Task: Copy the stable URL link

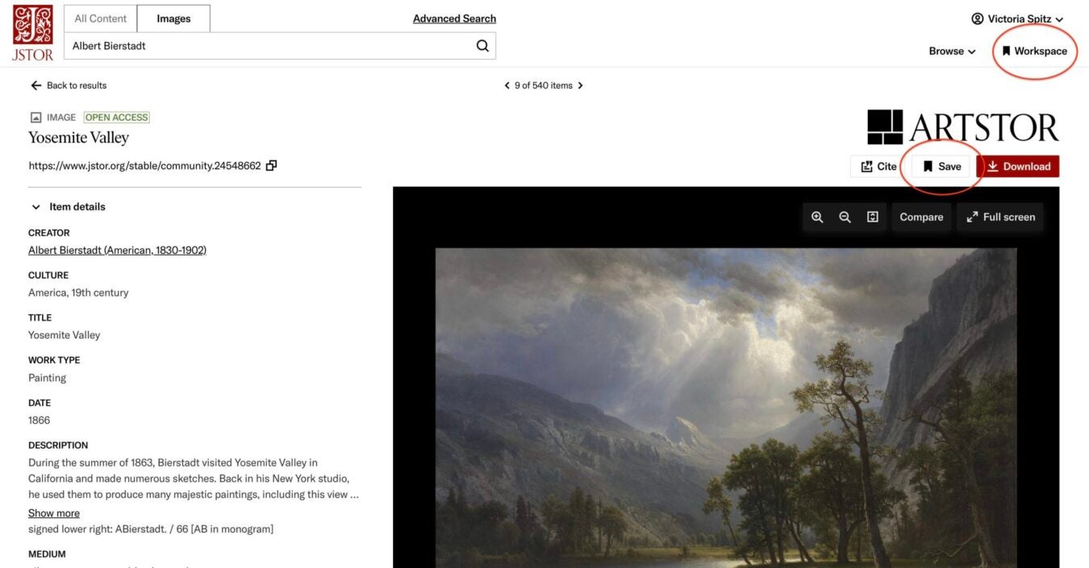Action: [271, 164]
